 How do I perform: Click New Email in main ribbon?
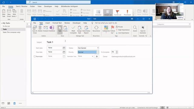[9, 13]
